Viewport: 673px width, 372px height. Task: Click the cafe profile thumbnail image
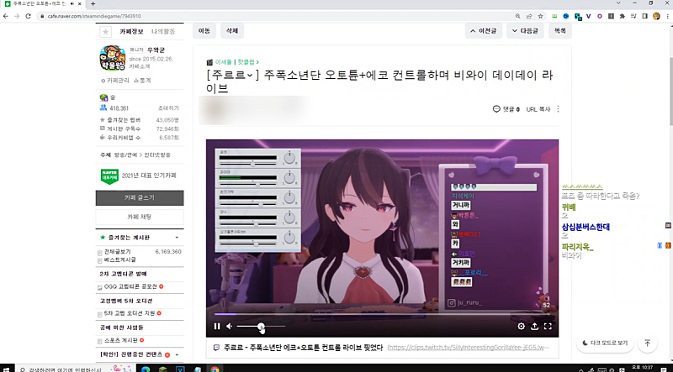[113, 58]
